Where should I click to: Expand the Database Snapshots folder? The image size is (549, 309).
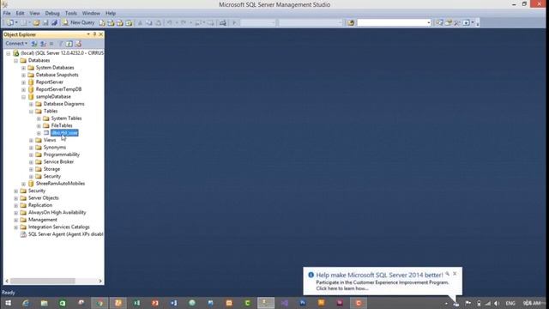click(x=23, y=75)
